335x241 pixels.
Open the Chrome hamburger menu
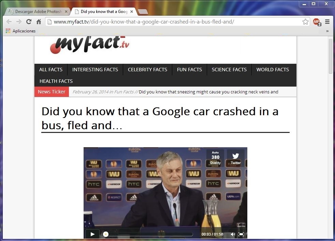click(327, 21)
